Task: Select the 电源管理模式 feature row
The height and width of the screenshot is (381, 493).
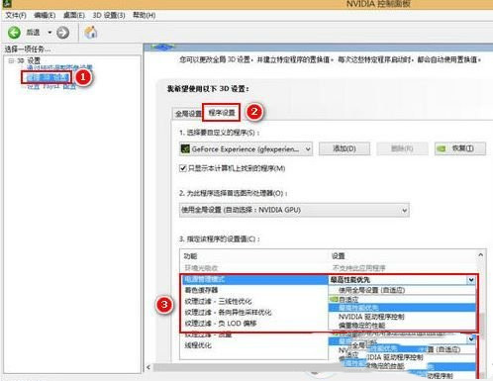Action: click(255, 279)
